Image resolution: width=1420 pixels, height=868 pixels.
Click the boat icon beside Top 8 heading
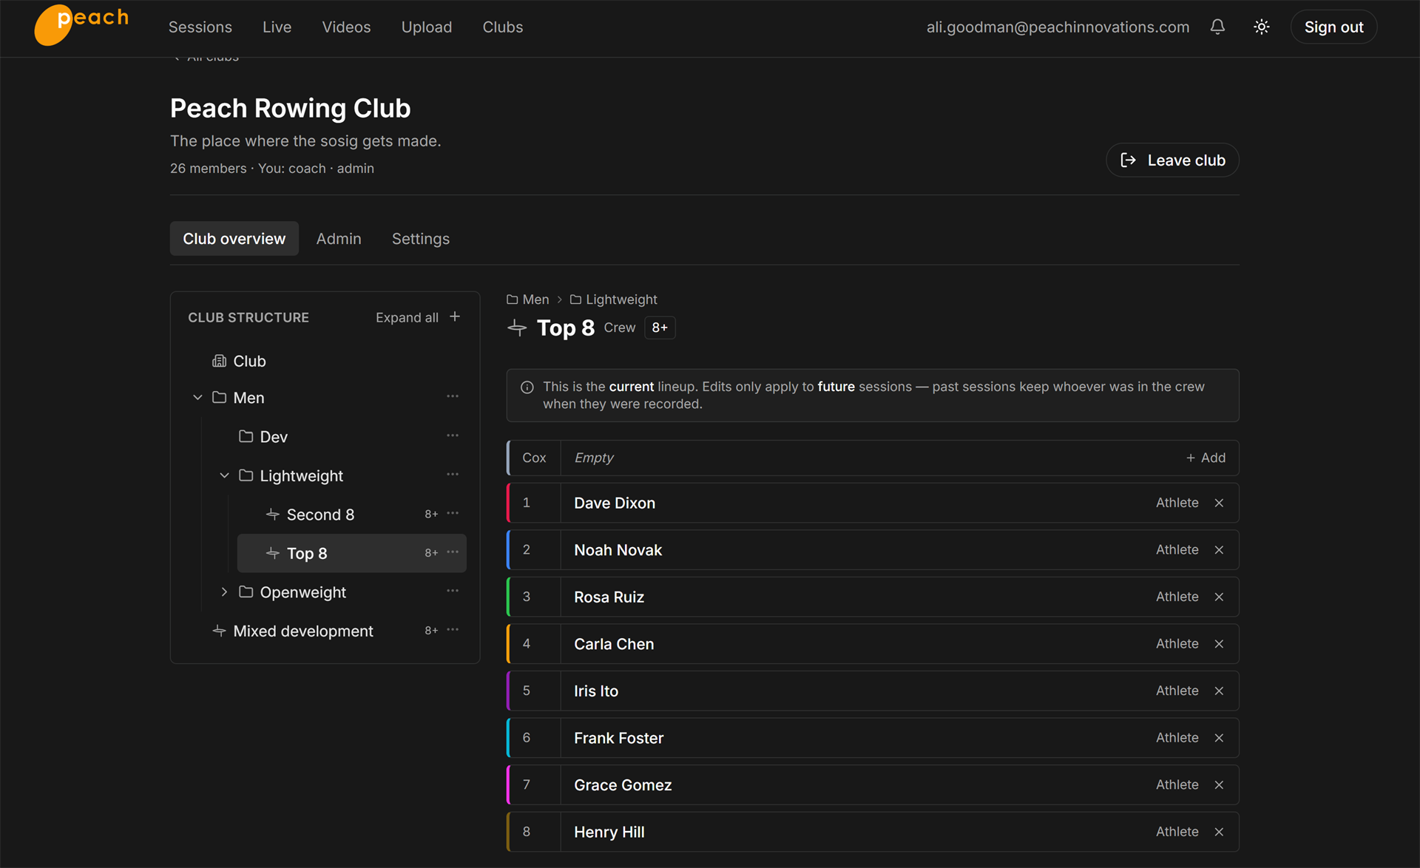[x=517, y=328]
